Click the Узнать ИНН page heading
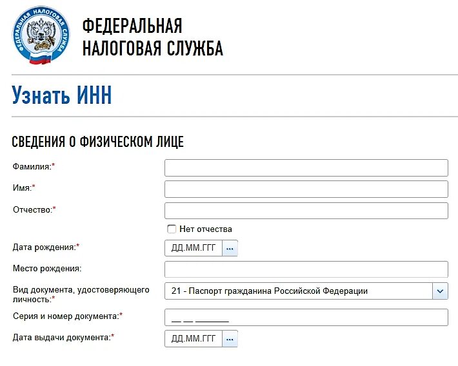 click(x=62, y=95)
